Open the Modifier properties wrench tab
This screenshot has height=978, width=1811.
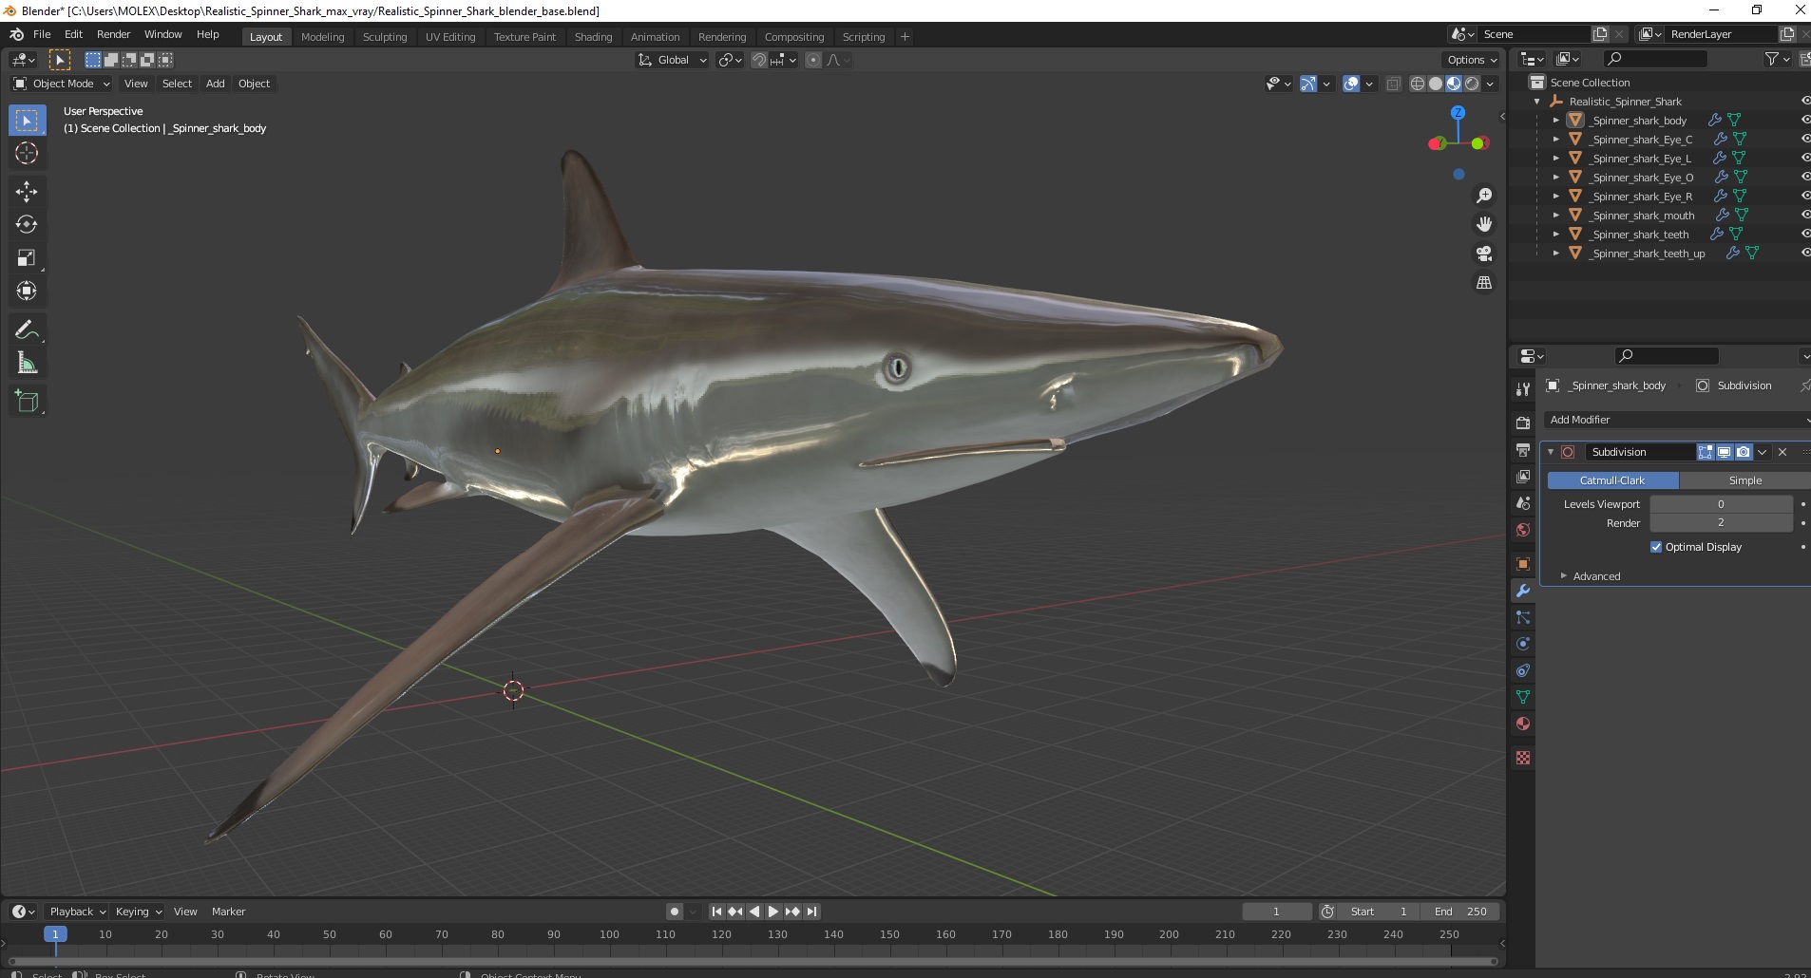click(1523, 591)
